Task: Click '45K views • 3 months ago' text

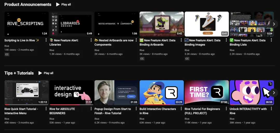Action: [x=19, y=123]
